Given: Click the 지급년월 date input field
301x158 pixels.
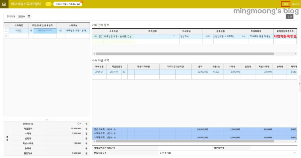Looking at the screenshot, I should pyautogui.click(x=22, y=16).
